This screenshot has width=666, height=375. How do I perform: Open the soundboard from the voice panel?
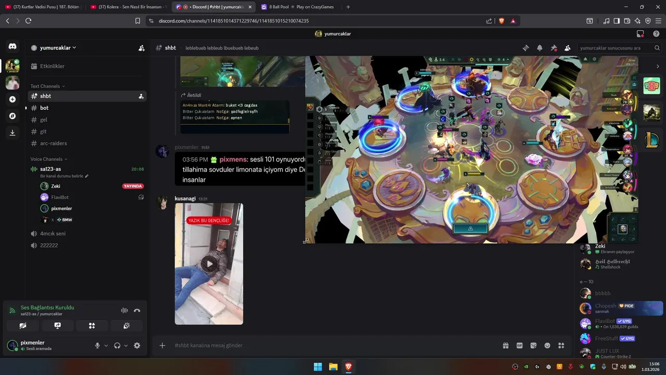(x=126, y=326)
